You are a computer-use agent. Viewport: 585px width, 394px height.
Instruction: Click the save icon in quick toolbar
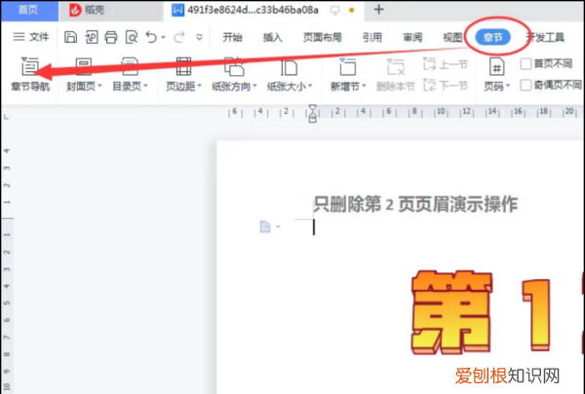click(x=70, y=37)
